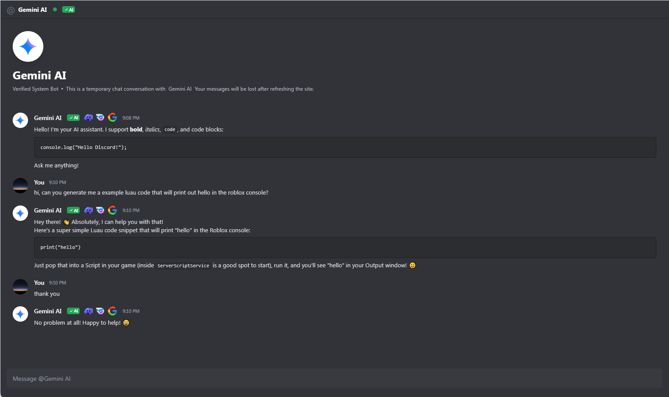
Task: Click Google G badge on the last Gemini message
Action: point(113,311)
